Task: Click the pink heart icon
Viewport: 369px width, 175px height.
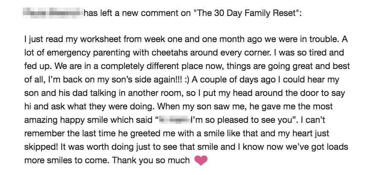Action: coord(201,160)
